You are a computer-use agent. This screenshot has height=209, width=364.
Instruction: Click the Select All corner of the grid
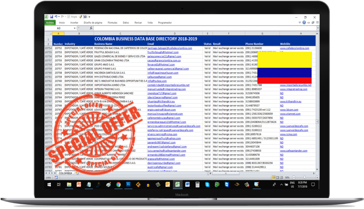(x=48, y=34)
